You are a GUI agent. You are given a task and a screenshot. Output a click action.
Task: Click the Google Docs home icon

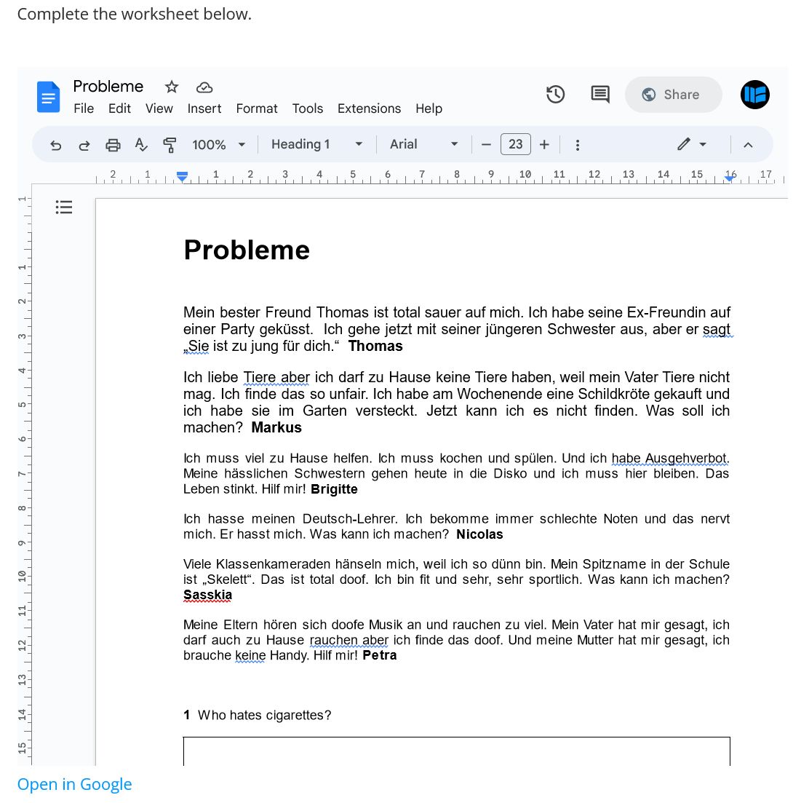click(49, 96)
